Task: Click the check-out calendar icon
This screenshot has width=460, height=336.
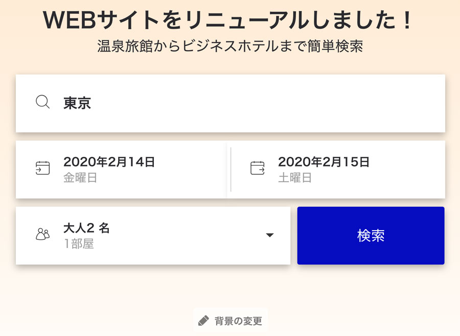Action: 257,168
